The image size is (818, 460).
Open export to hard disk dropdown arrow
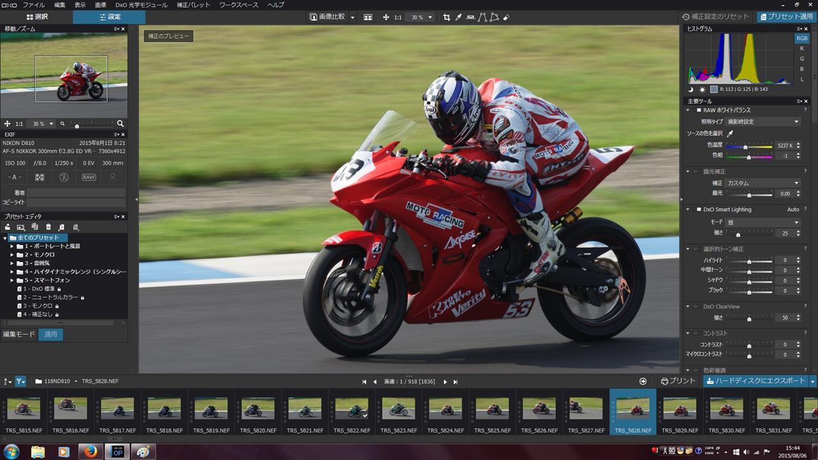pyautogui.click(x=813, y=381)
